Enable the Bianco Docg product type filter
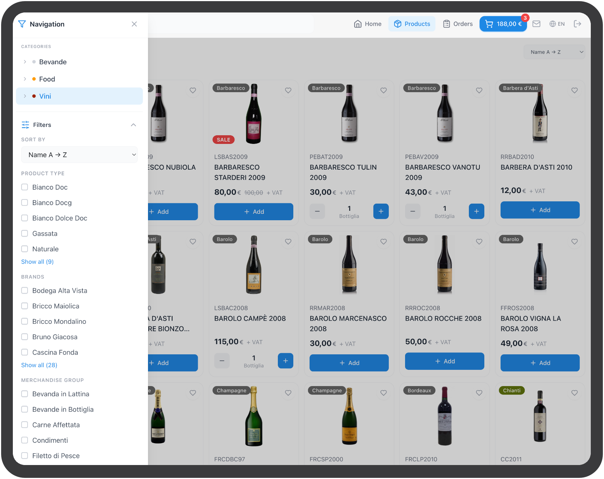The width and height of the screenshot is (604, 479). [25, 202]
